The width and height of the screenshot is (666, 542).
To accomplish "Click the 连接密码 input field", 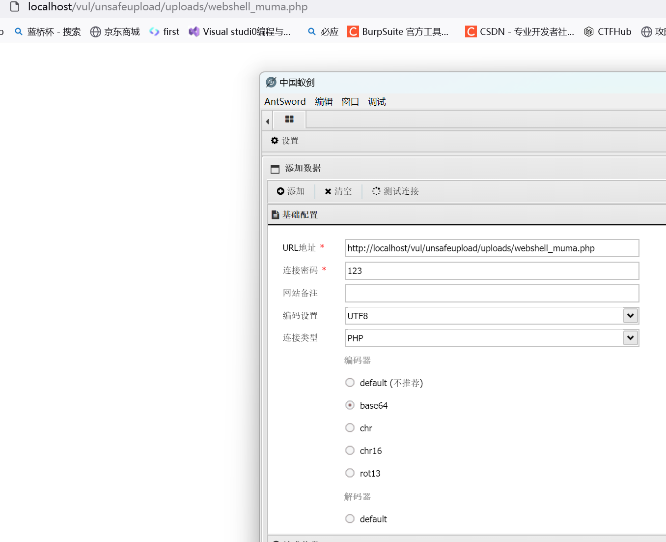I will [x=492, y=271].
